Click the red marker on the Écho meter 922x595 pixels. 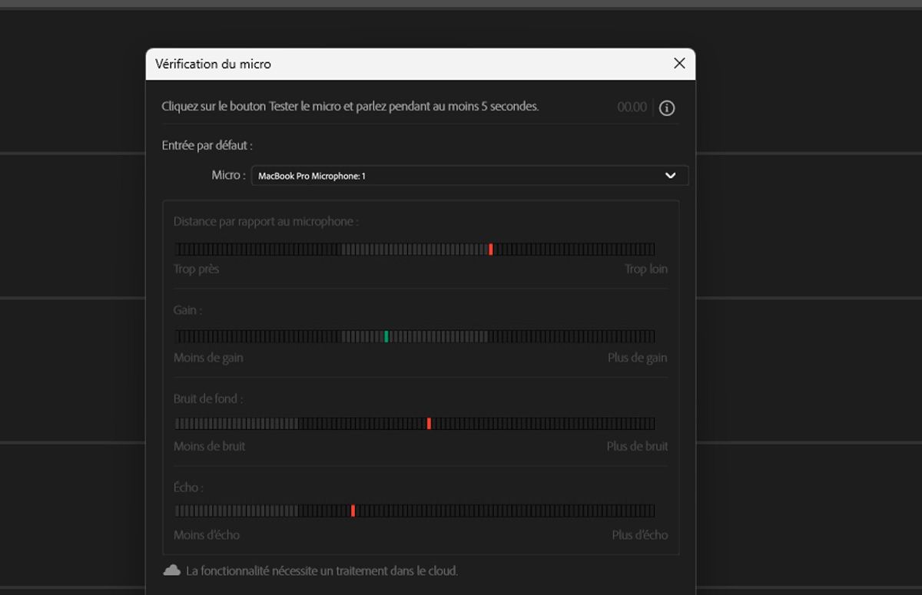[x=353, y=511]
